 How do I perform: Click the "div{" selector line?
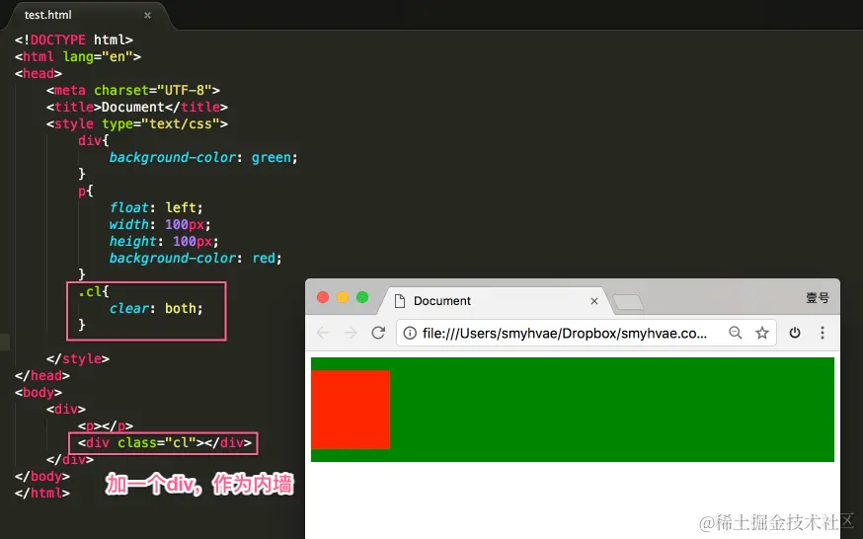94,140
